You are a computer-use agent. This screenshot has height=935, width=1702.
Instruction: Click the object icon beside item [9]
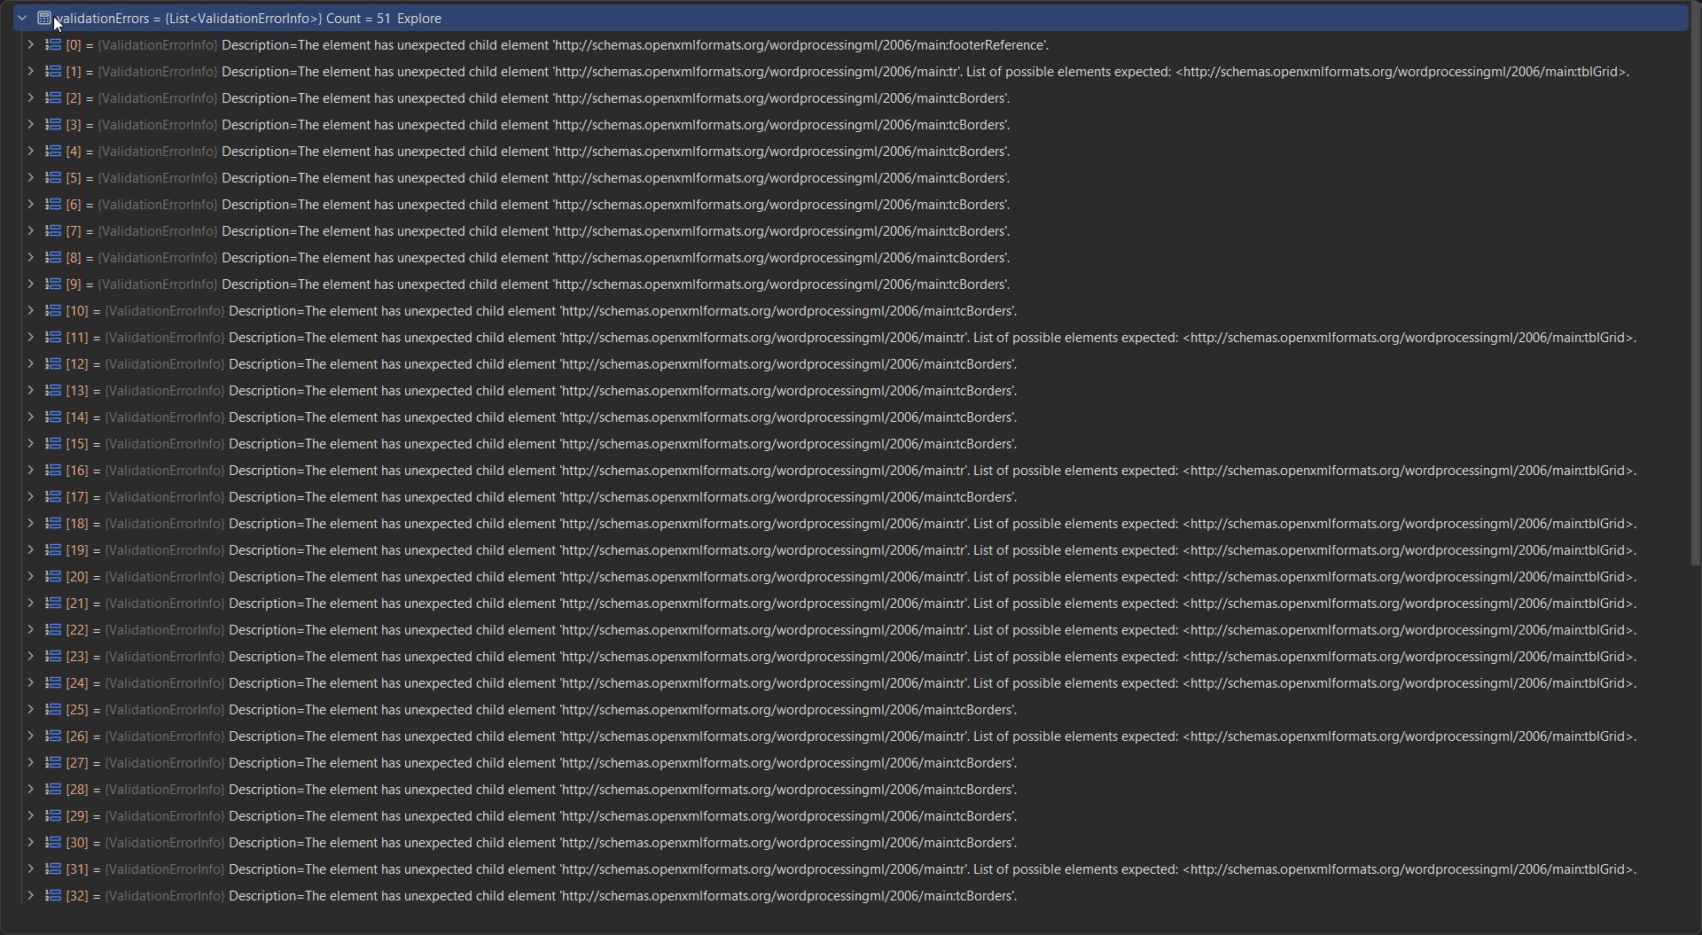point(53,284)
